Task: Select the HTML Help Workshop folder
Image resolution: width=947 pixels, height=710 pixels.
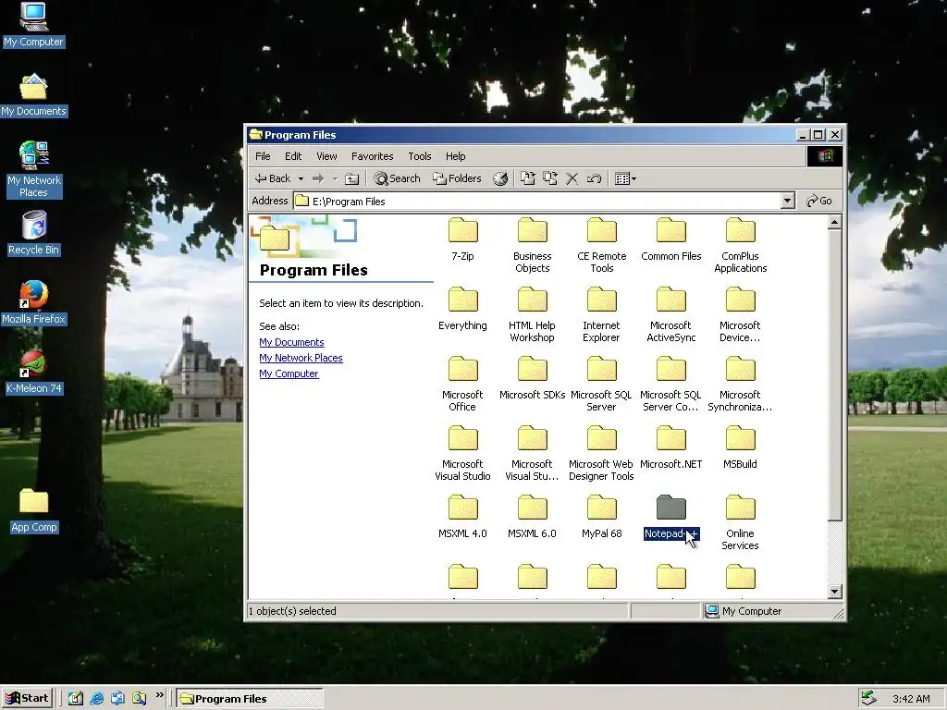Action: tap(532, 315)
